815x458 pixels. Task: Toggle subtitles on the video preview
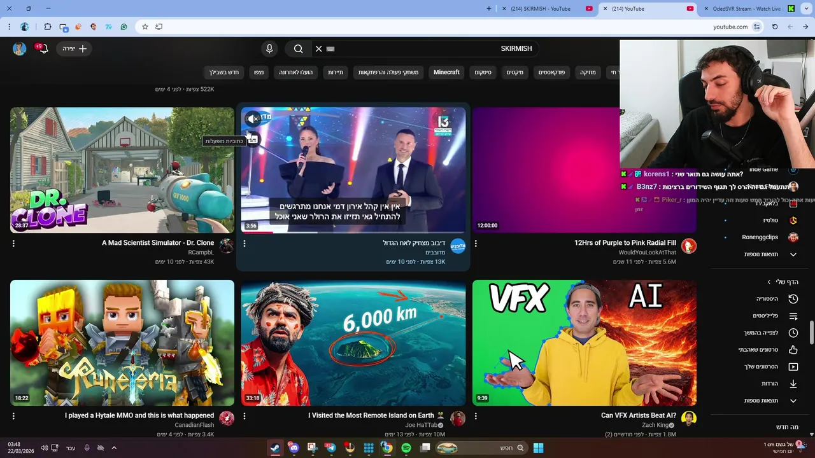(253, 138)
